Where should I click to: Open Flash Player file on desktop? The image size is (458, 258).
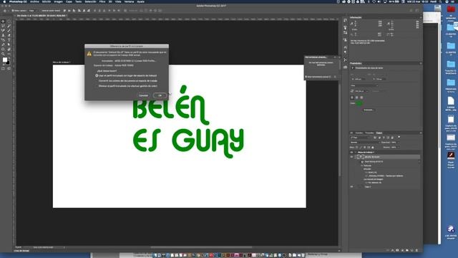tap(451, 160)
